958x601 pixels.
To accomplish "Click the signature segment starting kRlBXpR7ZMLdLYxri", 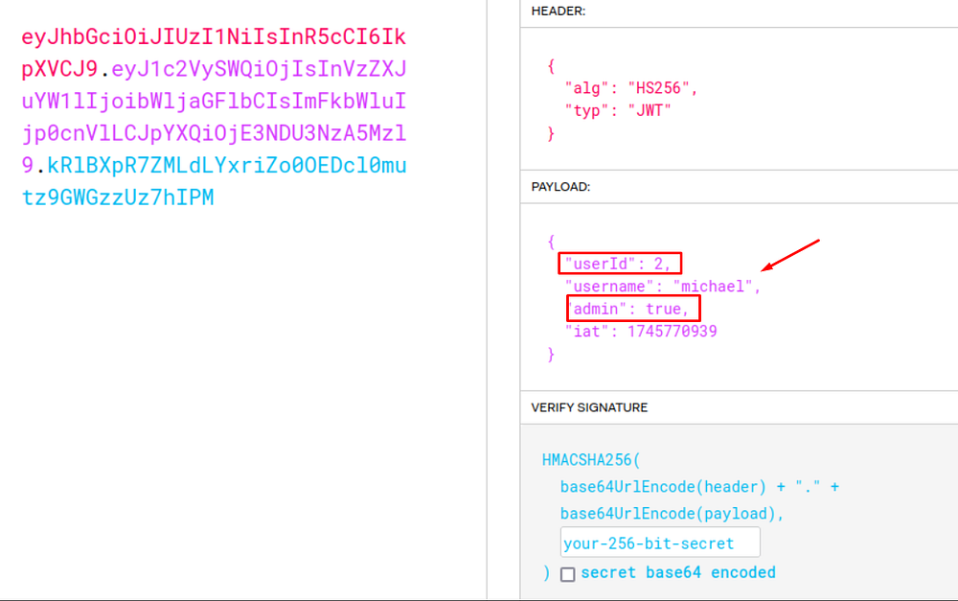I will click(227, 165).
